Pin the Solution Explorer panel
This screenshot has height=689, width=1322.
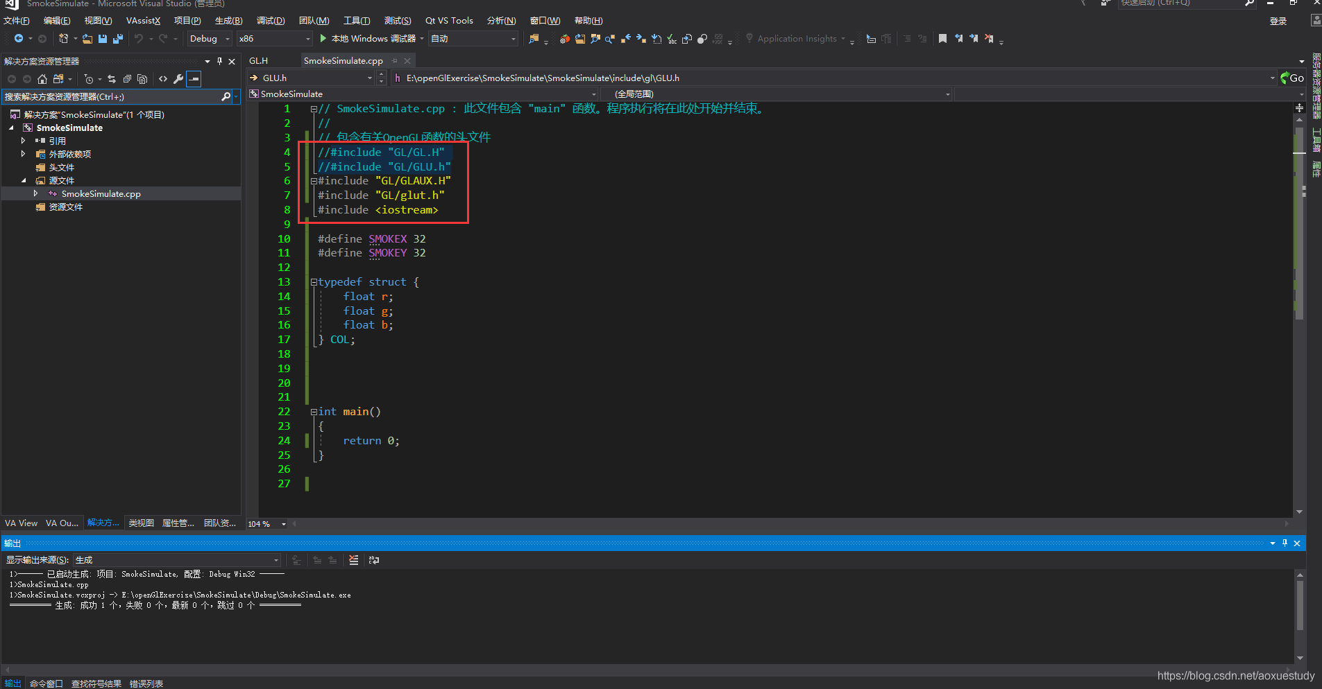[219, 61]
